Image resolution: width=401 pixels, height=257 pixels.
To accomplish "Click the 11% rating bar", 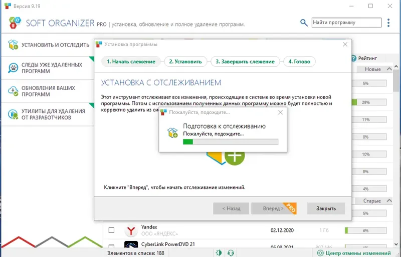I will point(369,119).
